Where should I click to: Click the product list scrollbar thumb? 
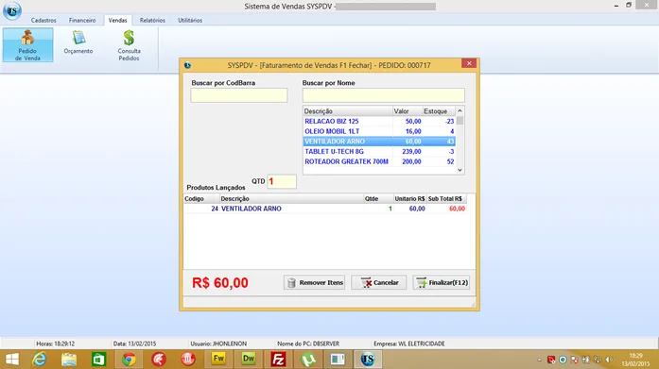460,121
